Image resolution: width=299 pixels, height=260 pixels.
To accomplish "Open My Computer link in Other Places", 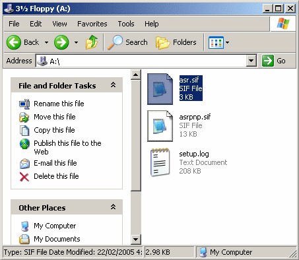I will (x=55, y=226).
